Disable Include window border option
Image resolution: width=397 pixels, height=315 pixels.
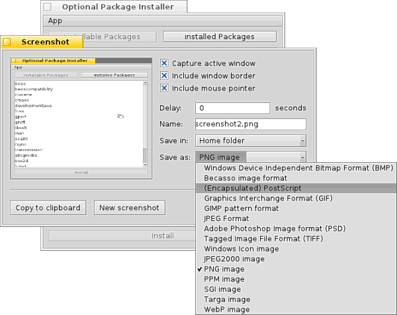click(x=164, y=75)
